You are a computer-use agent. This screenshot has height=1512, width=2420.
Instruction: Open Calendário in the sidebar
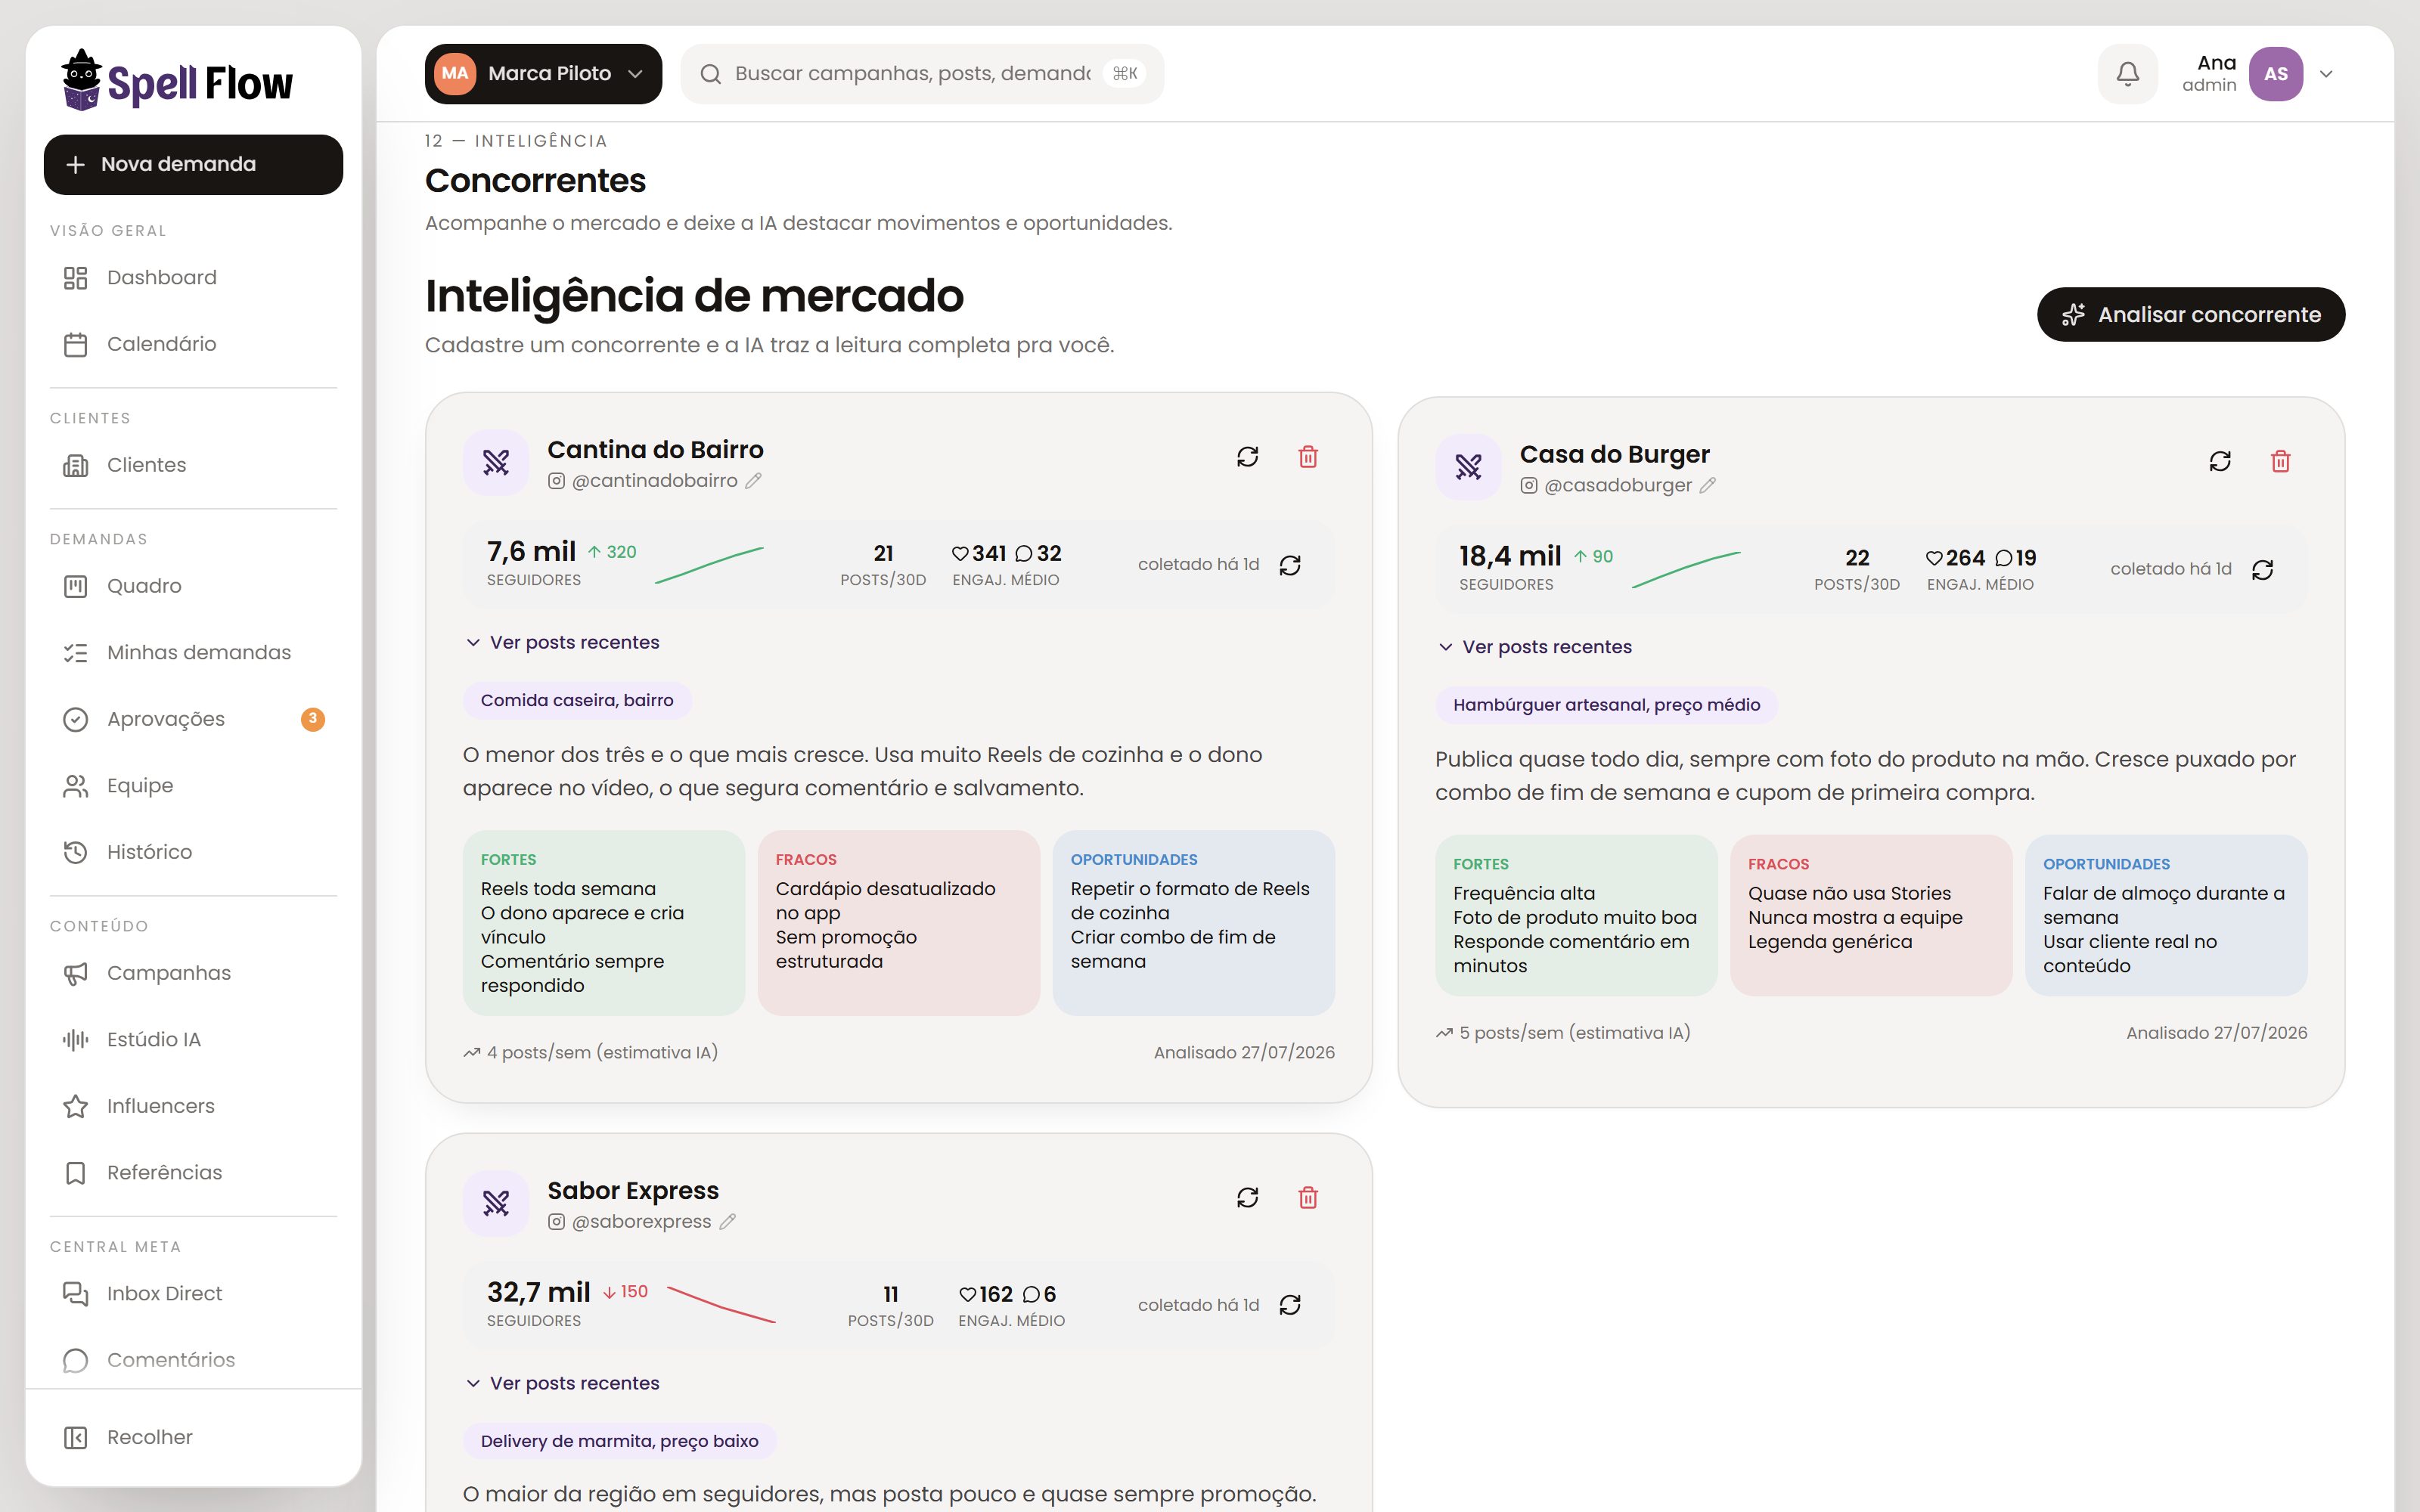193,344
